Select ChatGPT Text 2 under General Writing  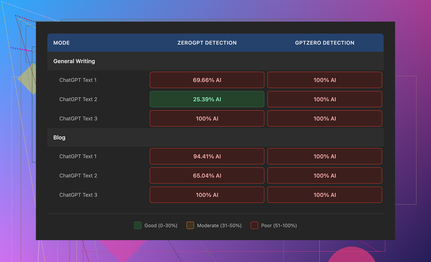[x=78, y=99]
